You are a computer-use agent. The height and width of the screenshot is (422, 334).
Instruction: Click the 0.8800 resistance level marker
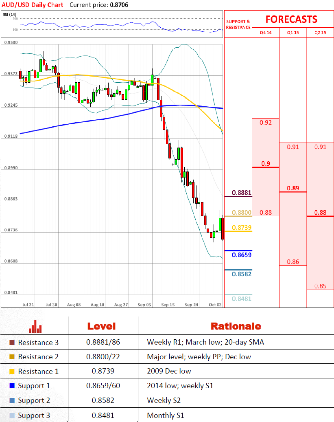[242, 213]
